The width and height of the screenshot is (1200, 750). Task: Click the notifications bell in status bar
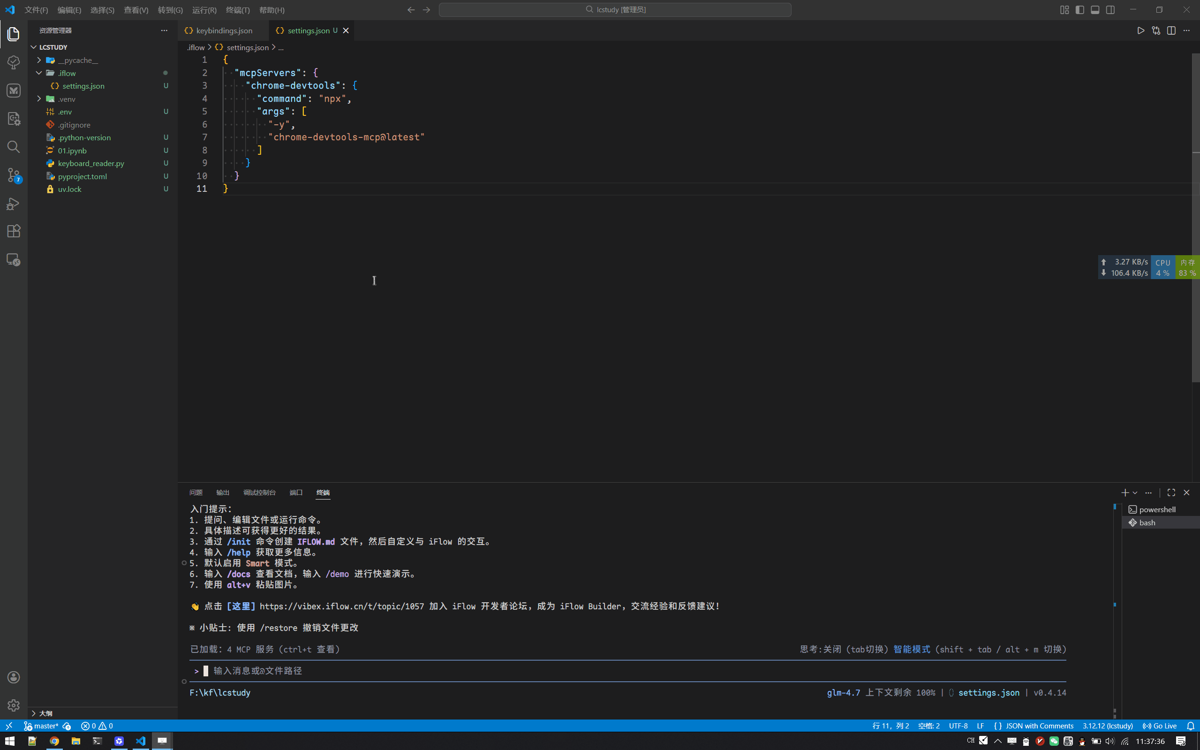coord(1190,726)
